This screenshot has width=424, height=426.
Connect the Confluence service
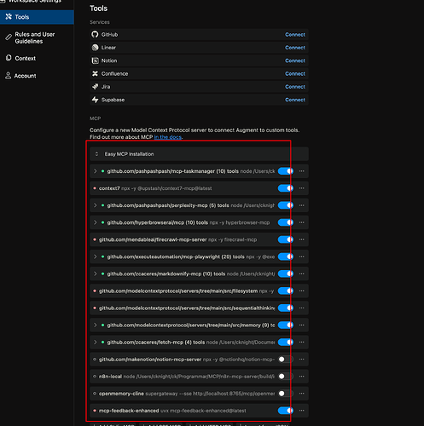click(x=295, y=74)
